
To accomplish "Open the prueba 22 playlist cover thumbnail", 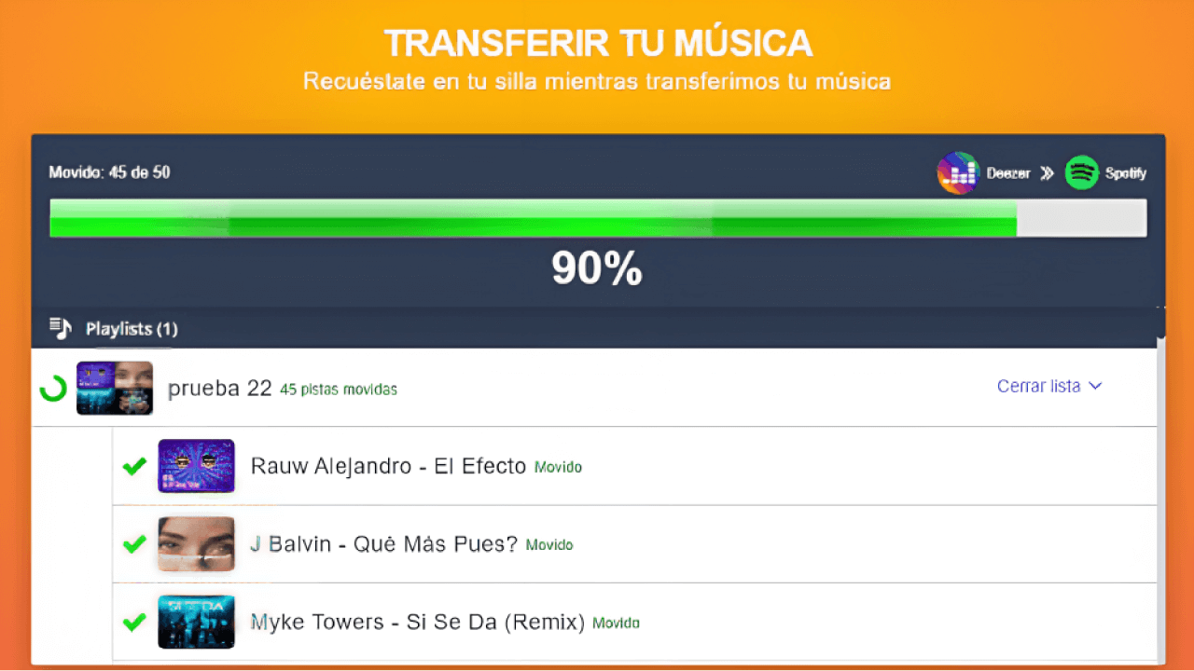I will click(115, 388).
